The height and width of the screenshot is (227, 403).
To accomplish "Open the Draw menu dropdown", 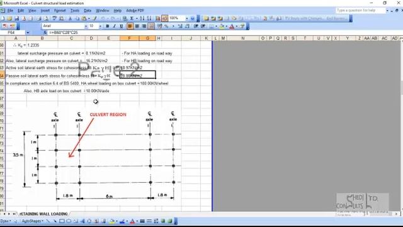I will click(x=6, y=221).
